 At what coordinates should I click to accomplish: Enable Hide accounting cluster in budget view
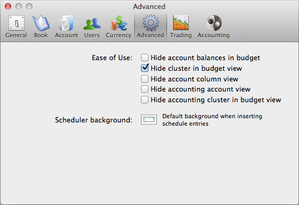coord(145,100)
